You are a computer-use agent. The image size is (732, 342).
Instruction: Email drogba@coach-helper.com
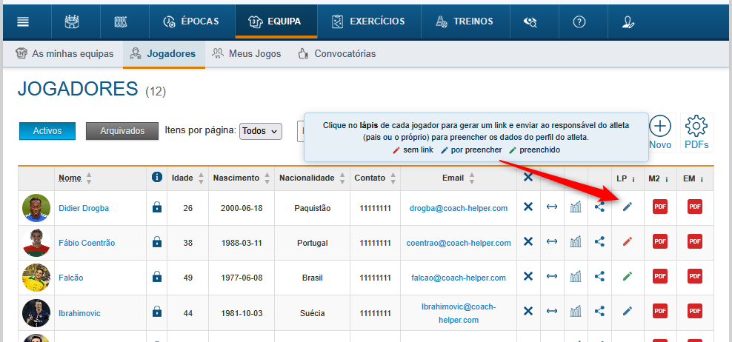coord(459,208)
